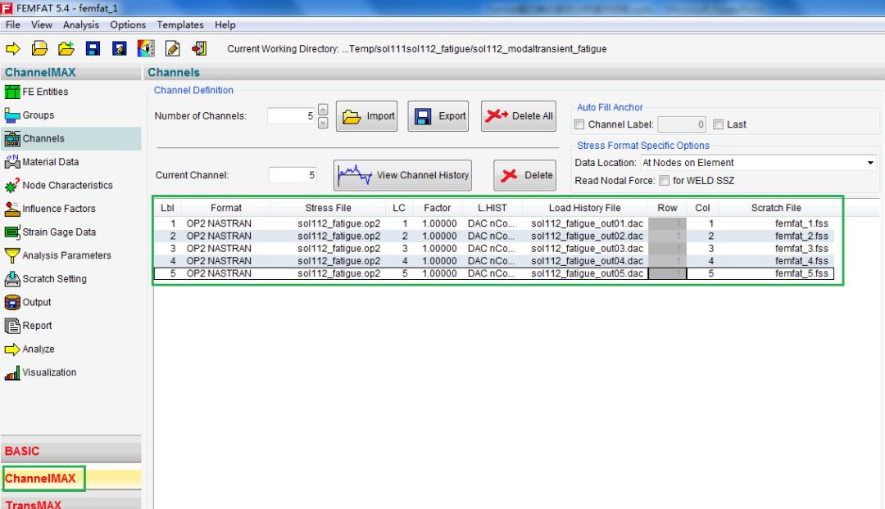Click Load History File column header
Screen dimensions: 885x509
(585, 208)
